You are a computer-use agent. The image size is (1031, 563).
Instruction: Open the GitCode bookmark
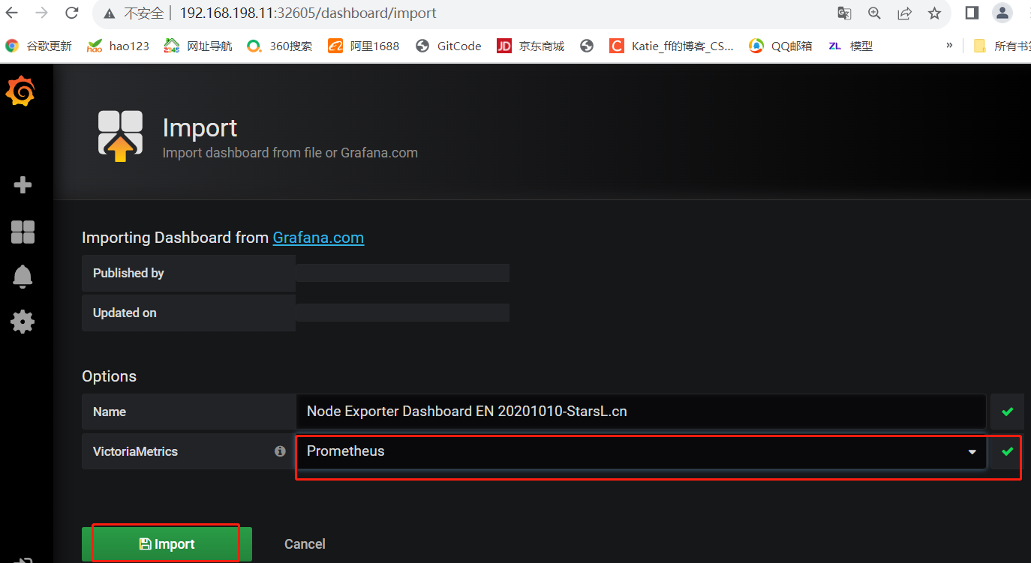tap(448, 46)
